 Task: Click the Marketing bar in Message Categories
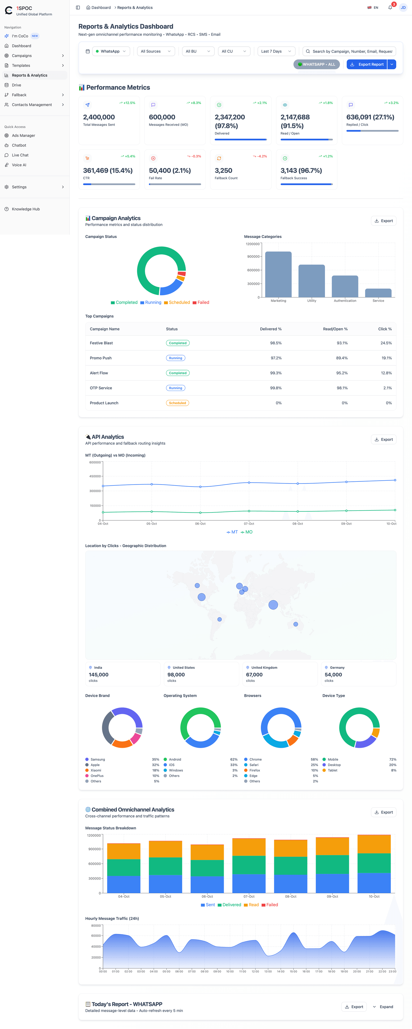tap(279, 275)
